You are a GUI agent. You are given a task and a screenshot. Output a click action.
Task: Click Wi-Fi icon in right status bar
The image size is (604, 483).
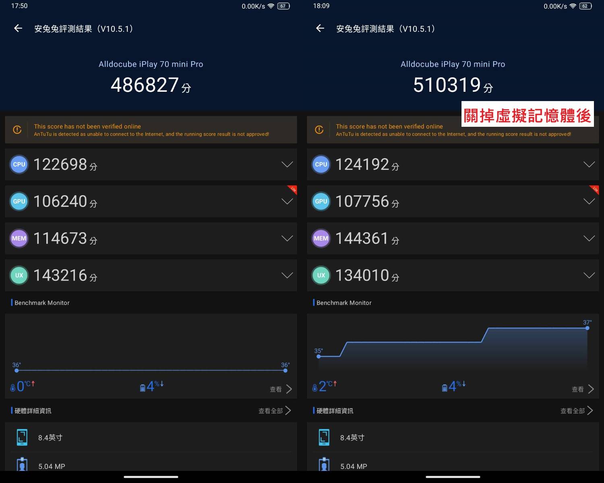pos(573,6)
